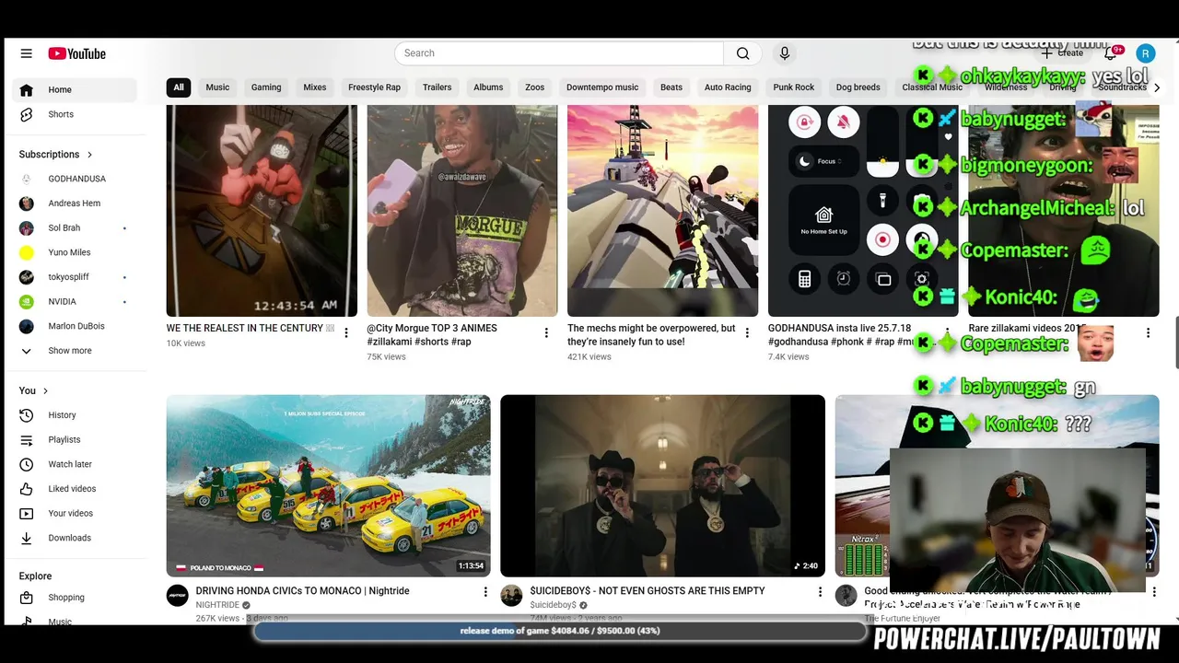Open the notifications bell

point(1111,53)
